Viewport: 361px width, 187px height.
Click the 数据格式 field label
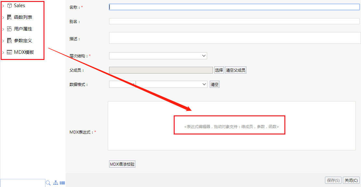[79, 85]
